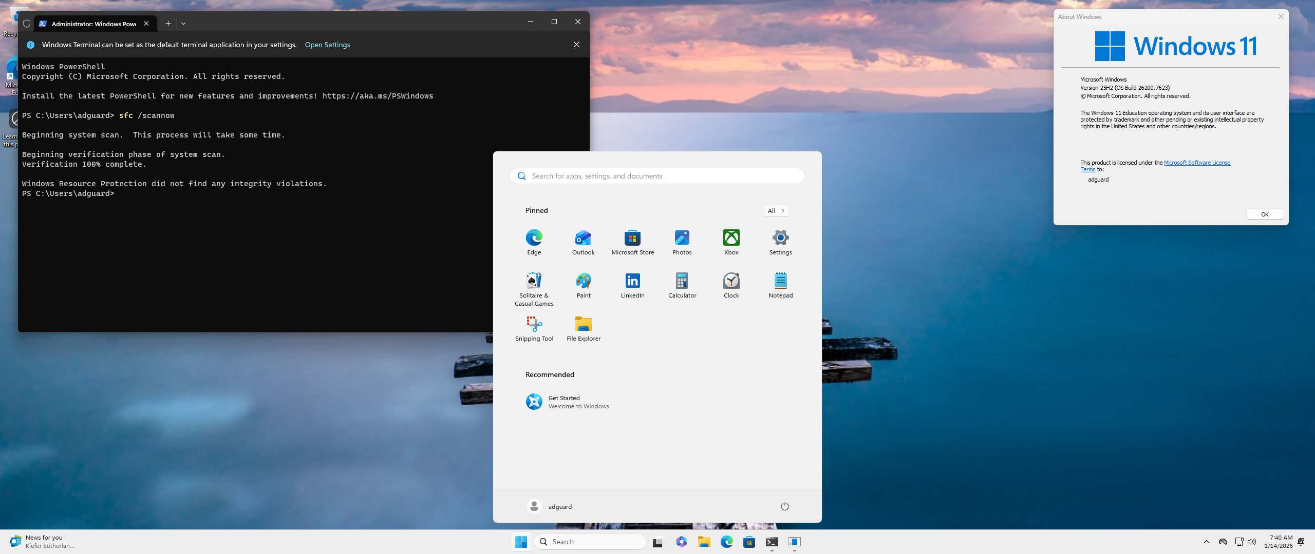Select the Administrator: Windows PowerShell tab
The width and height of the screenshot is (1315, 554).
tap(93, 24)
